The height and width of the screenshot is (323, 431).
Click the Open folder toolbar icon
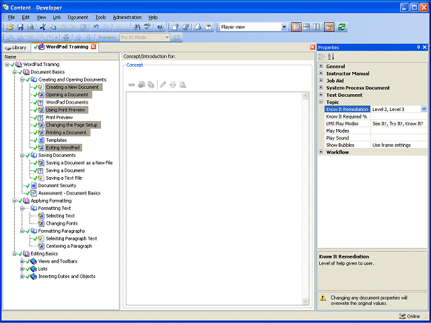pyautogui.click(x=10, y=27)
